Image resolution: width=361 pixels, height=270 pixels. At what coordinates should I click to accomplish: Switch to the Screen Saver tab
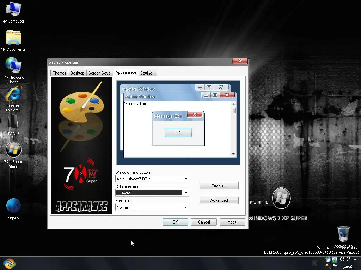point(100,73)
